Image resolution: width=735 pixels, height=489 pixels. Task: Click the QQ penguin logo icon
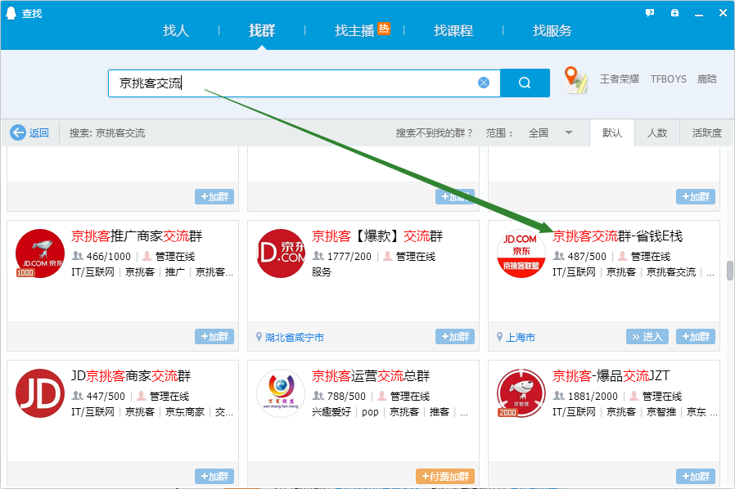(11, 13)
